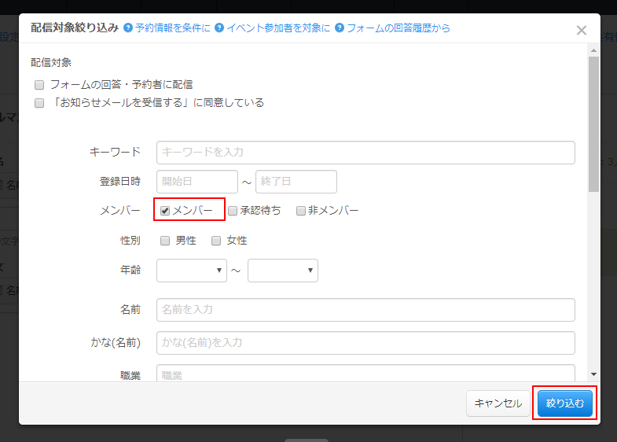This screenshot has height=442, width=617.
Task: Click the 開始日 date field
Action: pyautogui.click(x=197, y=182)
